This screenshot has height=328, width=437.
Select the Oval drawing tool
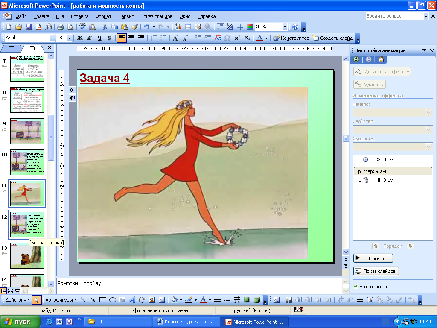(113, 300)
